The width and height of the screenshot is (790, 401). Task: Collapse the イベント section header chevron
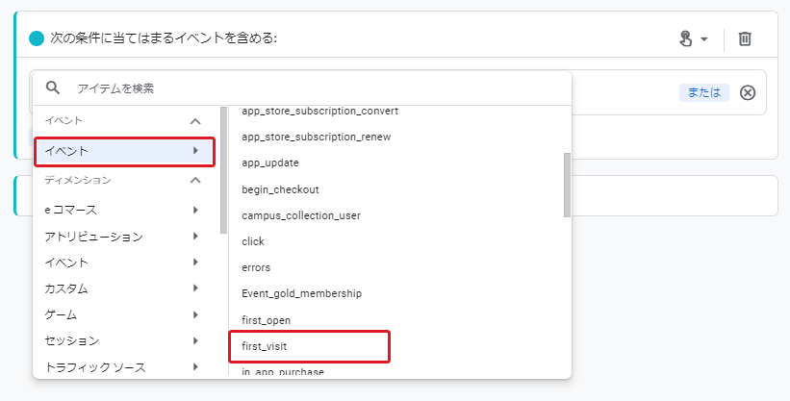[x=195, y=121]
